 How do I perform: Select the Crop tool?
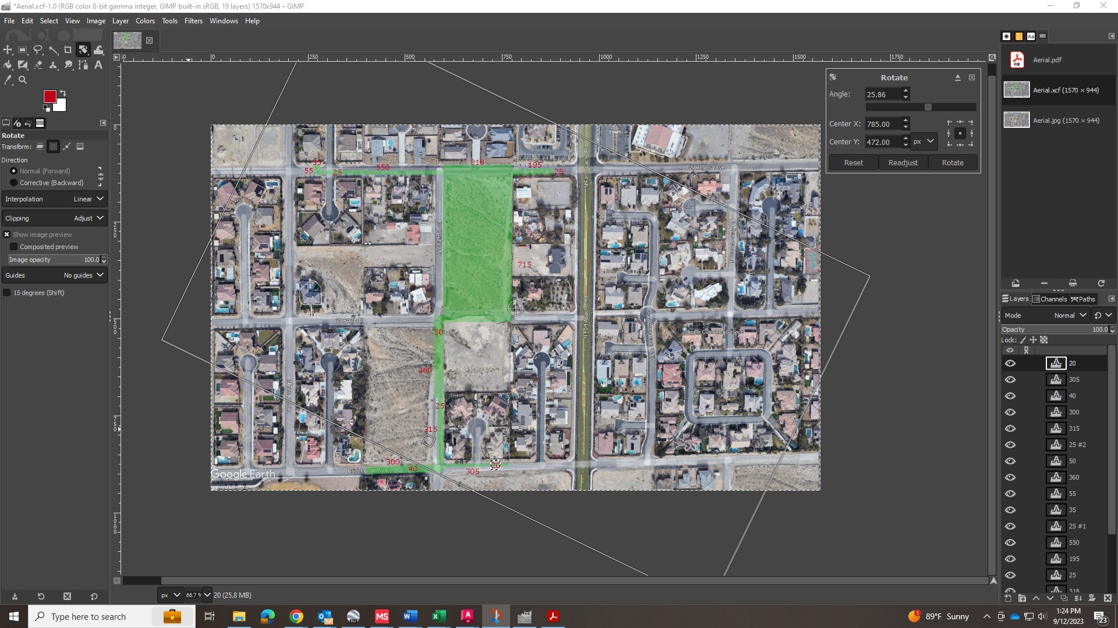(68, 50)
